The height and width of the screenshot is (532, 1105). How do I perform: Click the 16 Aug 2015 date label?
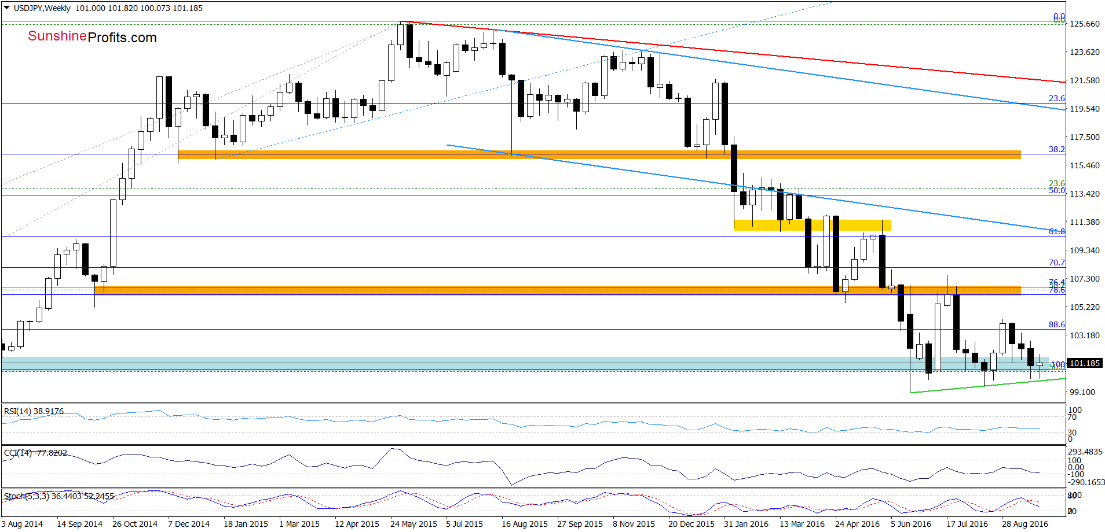pos(525,524)
